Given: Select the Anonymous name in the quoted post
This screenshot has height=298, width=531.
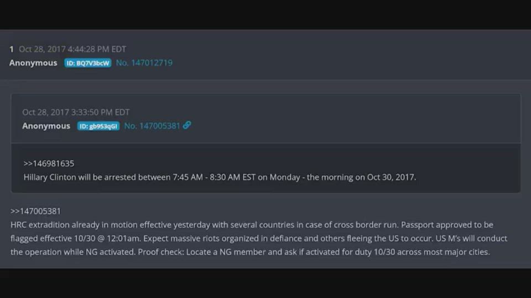Looking at the screenshot, I should click(x=46, y=126).
